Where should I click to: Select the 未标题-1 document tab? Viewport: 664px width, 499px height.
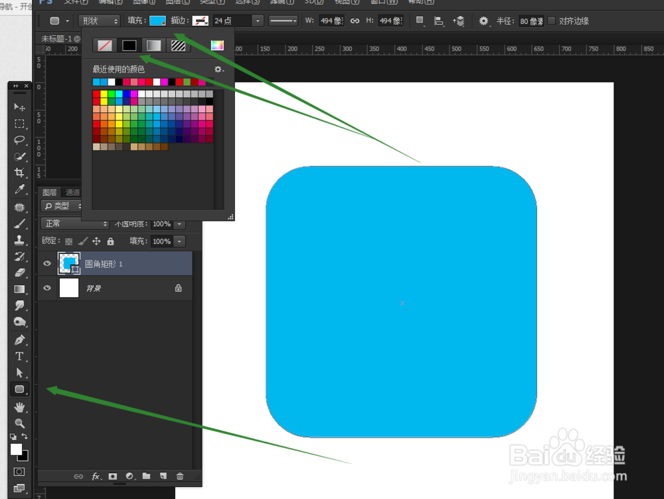60,39
